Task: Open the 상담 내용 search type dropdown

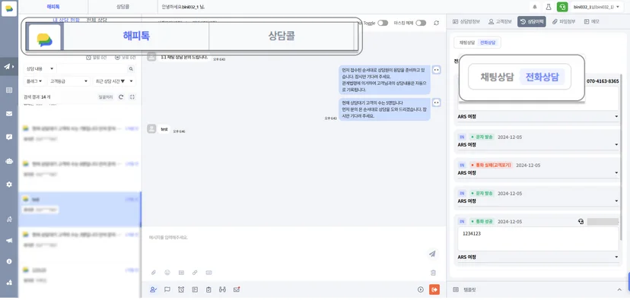Action: (x=40, y=69)
